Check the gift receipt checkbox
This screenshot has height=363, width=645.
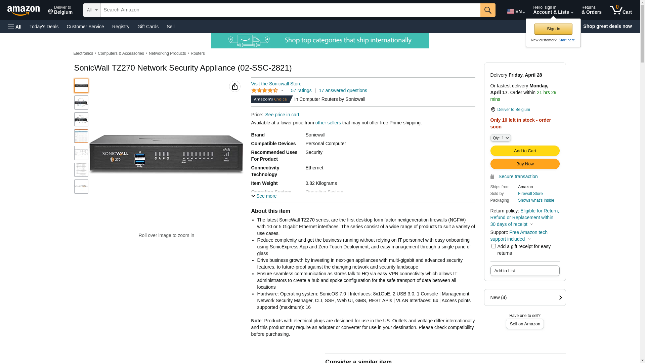tap(493, 246)
